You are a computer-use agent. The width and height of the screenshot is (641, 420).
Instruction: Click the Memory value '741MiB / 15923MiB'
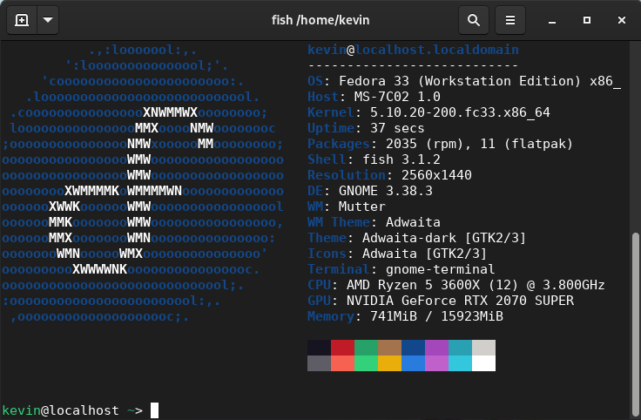(x=436, y=316)
